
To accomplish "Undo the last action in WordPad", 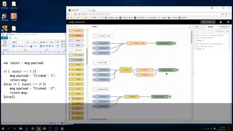I will [10, 35].
